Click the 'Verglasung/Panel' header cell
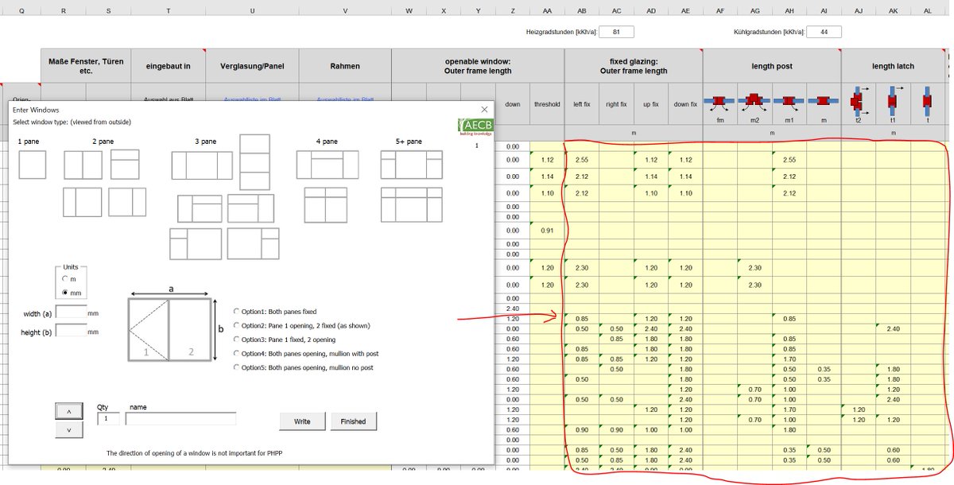The image size is (954, 485). (252, 66)
